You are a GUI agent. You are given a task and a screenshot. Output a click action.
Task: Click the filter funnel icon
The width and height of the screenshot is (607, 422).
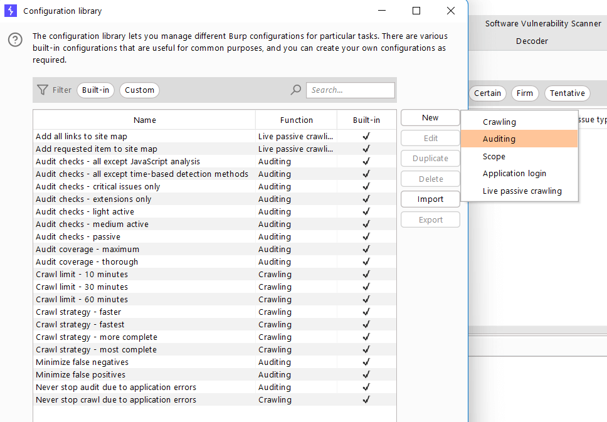[42, 90]
